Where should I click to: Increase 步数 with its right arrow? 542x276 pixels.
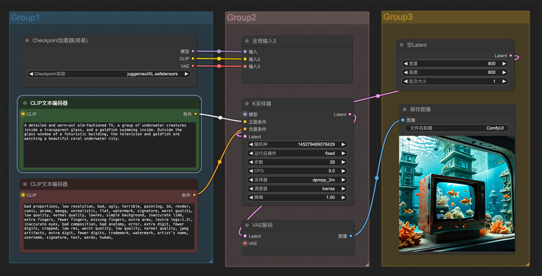(x=343, y=162)
